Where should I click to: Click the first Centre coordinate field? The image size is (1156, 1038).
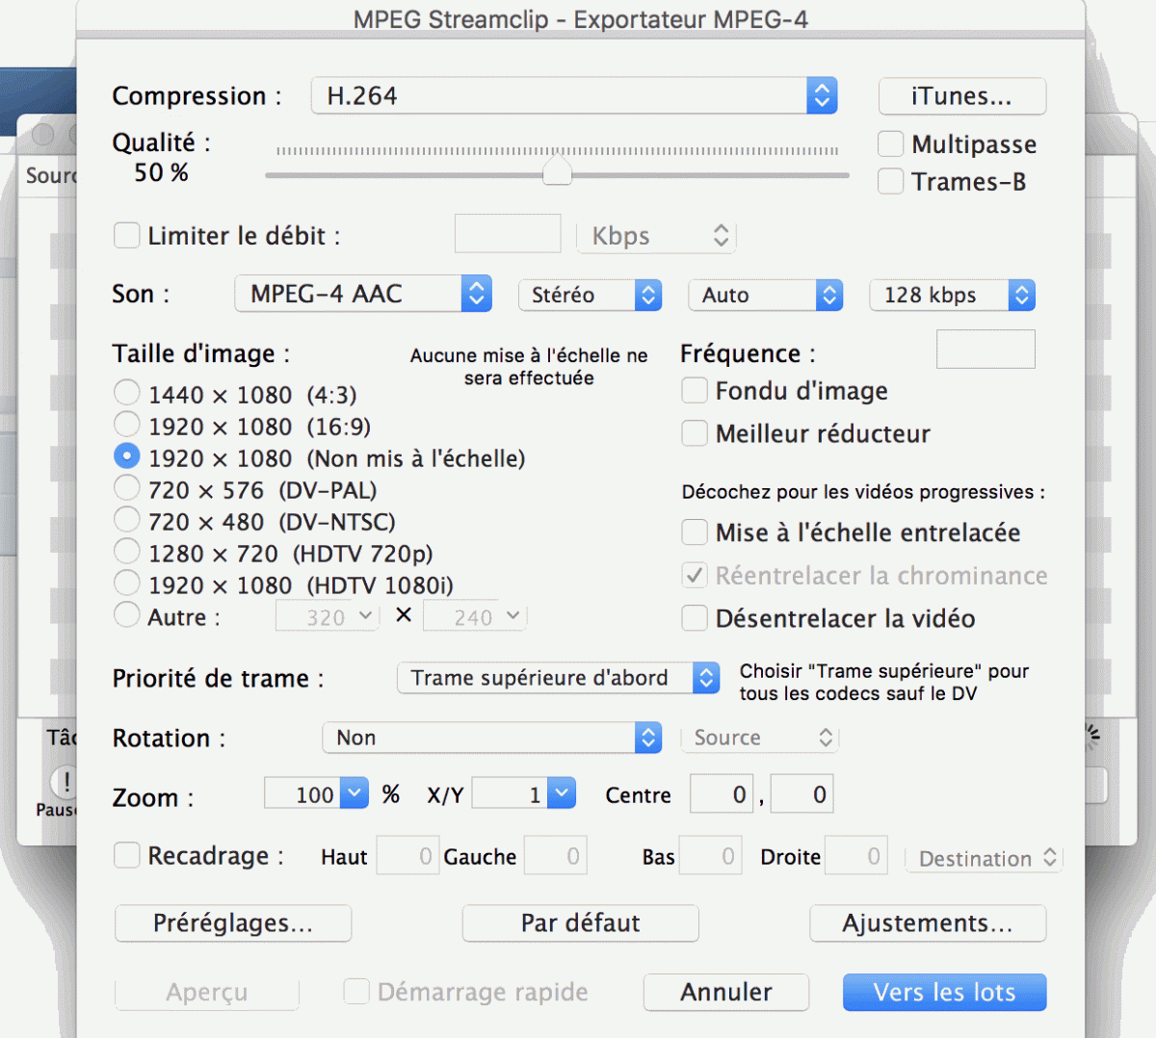[722, 794]
